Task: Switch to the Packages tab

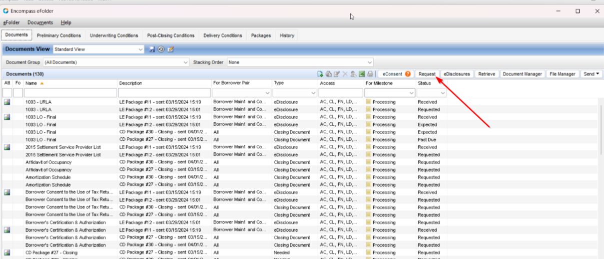Action: pyautogui.click(x=261, y=36)
